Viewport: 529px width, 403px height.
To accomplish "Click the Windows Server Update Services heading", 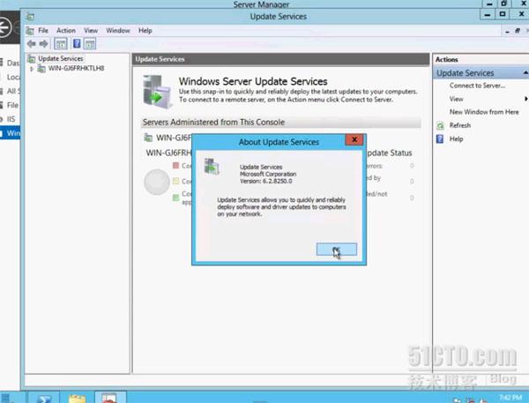I will [253, 81].
